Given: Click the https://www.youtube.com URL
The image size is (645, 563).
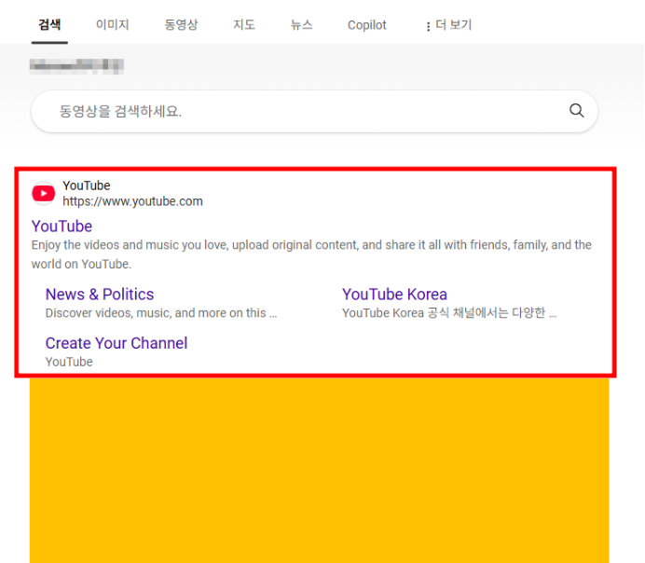Looking at the screenshot, I should [132, 201].
